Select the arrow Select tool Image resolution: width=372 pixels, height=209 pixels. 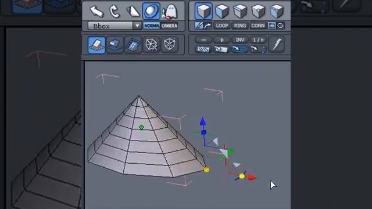point(96,11)
